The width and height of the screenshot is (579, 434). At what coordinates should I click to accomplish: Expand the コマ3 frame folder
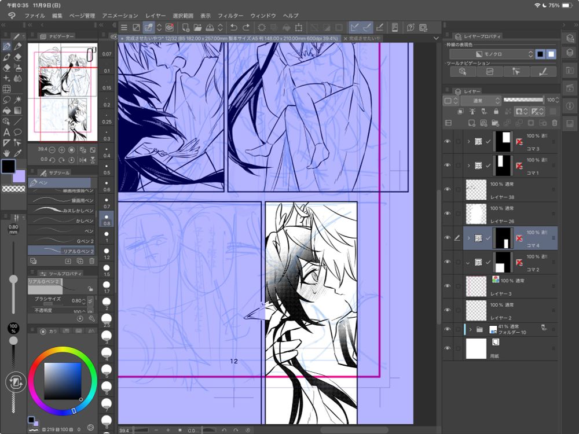[468, 141]
